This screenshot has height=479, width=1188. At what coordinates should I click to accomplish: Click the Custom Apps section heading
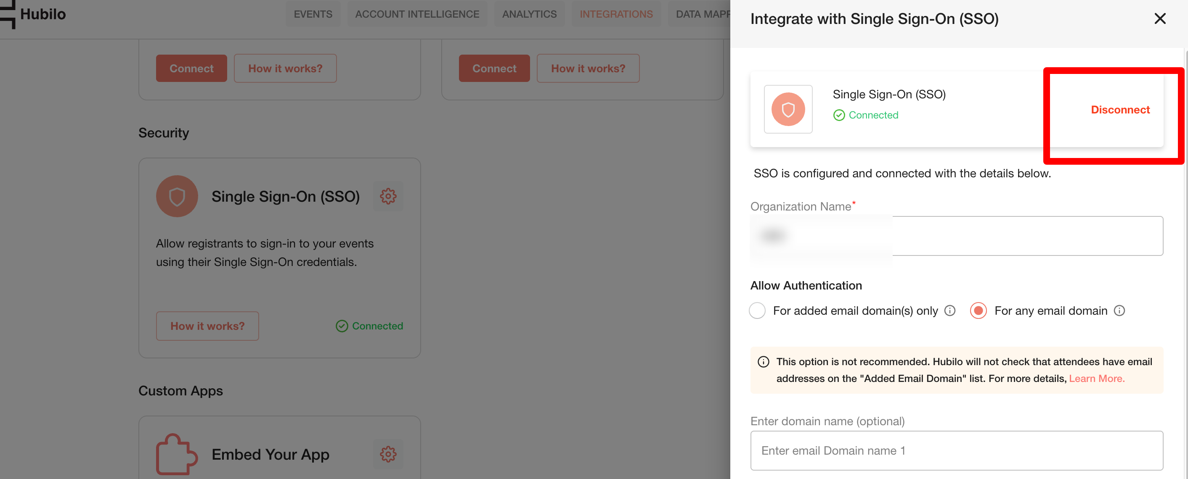coord(180,391)
